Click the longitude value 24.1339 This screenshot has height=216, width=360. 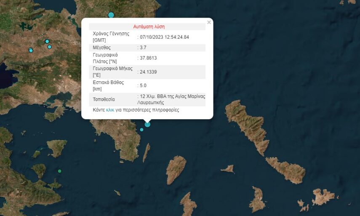(148, 72)
